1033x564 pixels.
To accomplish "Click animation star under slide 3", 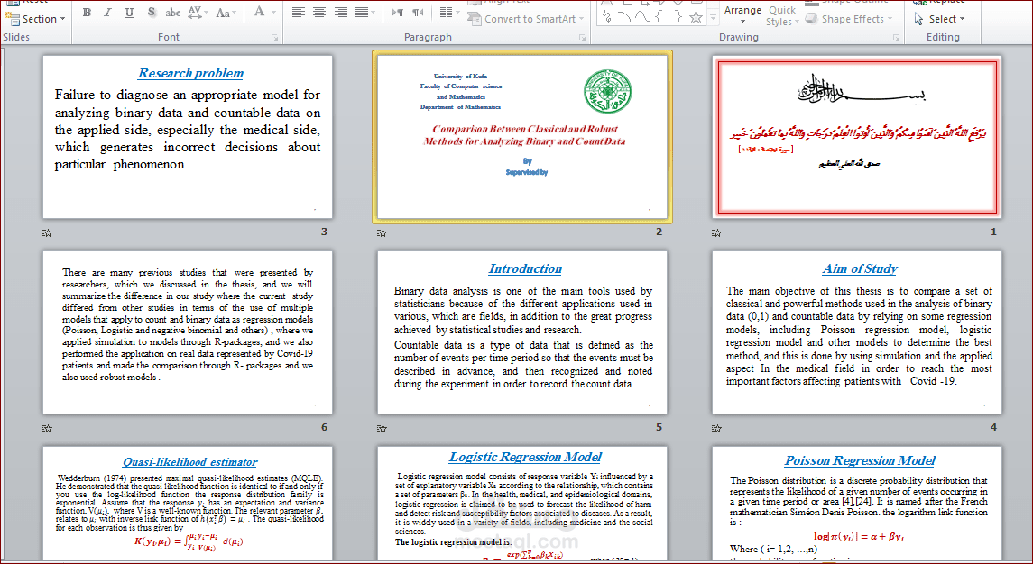I will 48,233.
